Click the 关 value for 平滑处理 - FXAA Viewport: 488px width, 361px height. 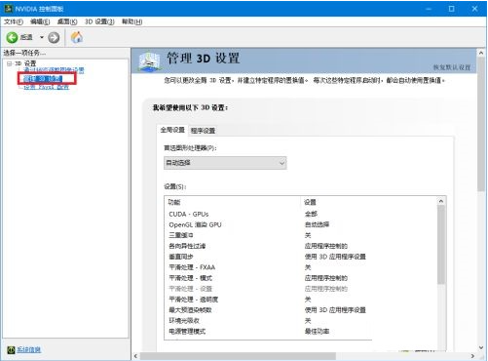tap(308, 267)
